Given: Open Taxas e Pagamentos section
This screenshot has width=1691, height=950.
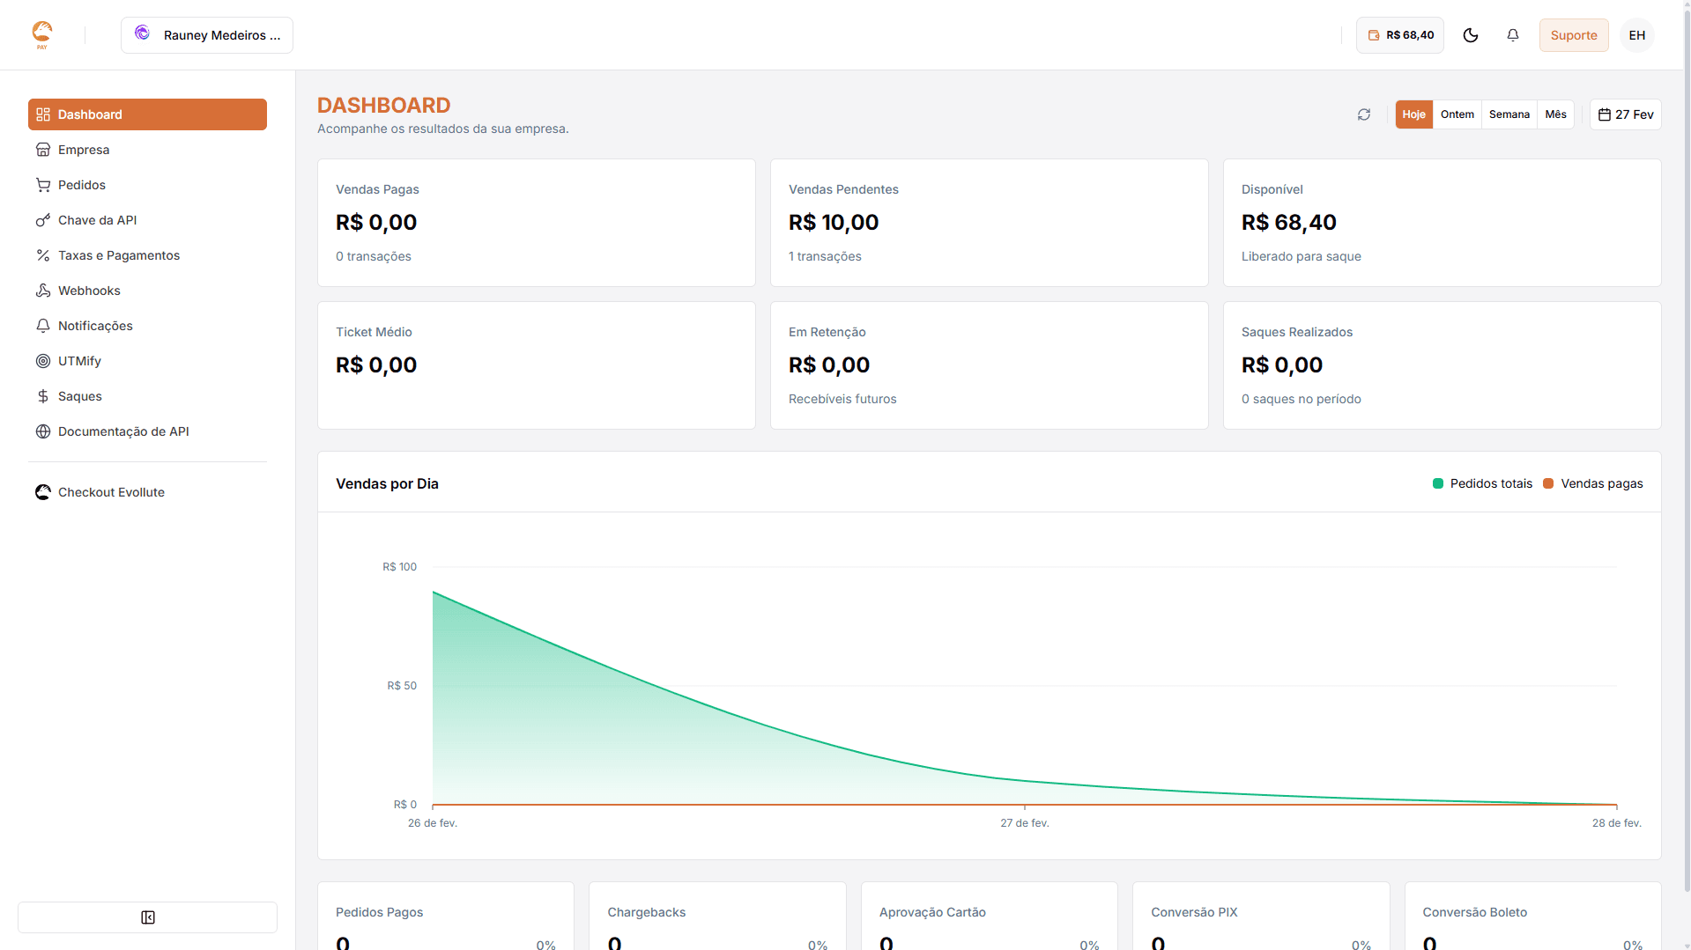Looking at the screenshot, I should 147,255.
